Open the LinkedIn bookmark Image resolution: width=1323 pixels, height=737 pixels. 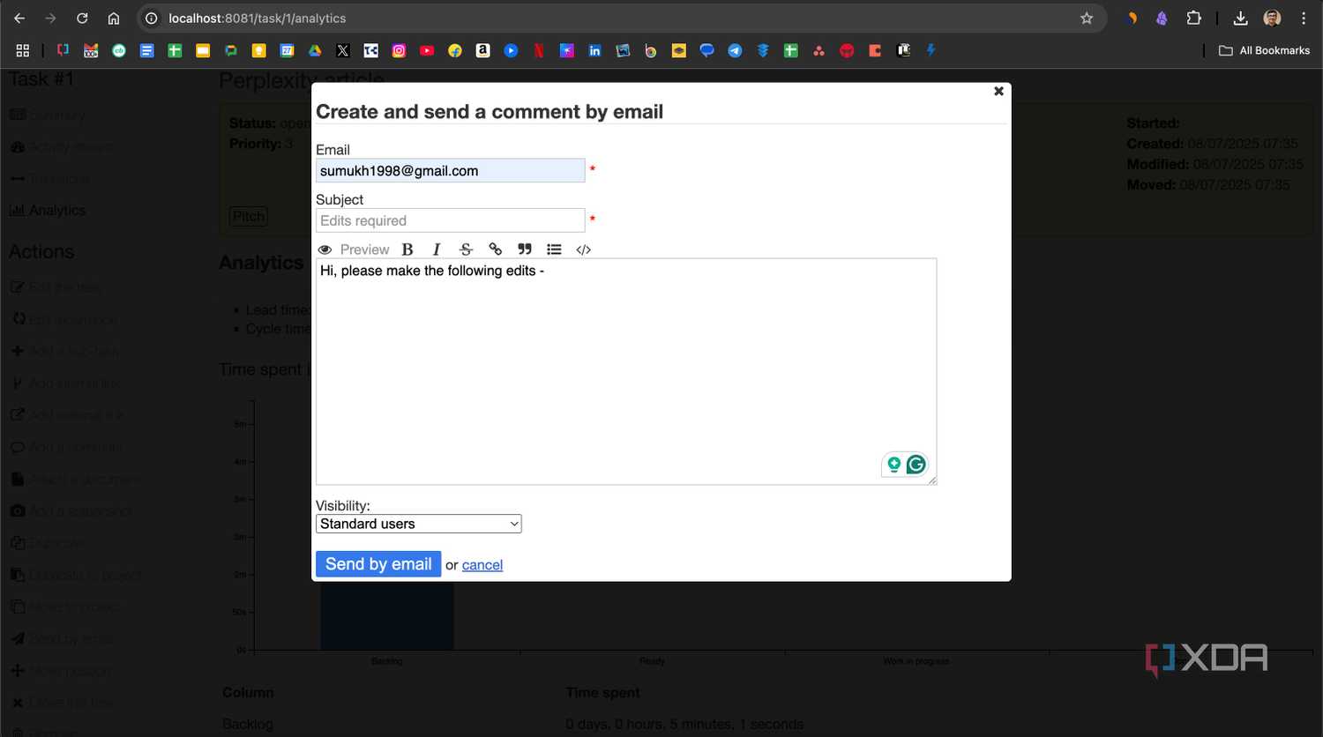tap(594, 50)
